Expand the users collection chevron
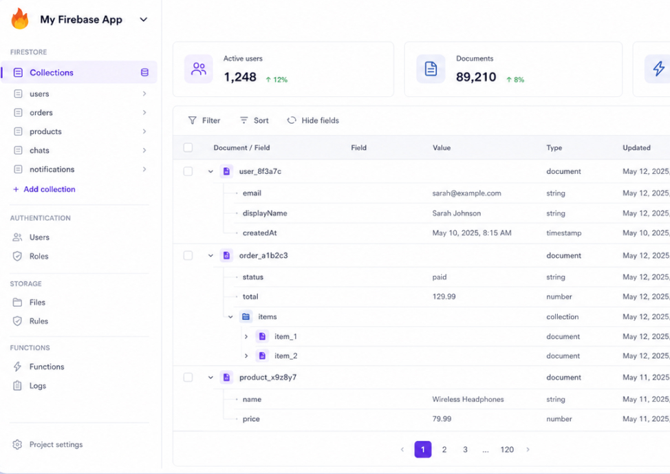This screenshot has width=670, height=474. pos(144,94)
